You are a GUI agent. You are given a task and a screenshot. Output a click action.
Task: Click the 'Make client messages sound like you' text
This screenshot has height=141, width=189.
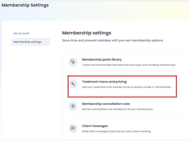(116, 131)
